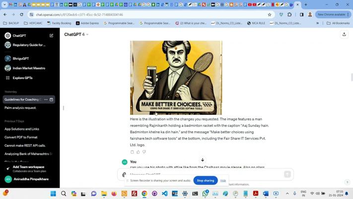The image size is (353, 199).
Task: Open options for Guidelines for Coaching chat
Action: [46, 99]
